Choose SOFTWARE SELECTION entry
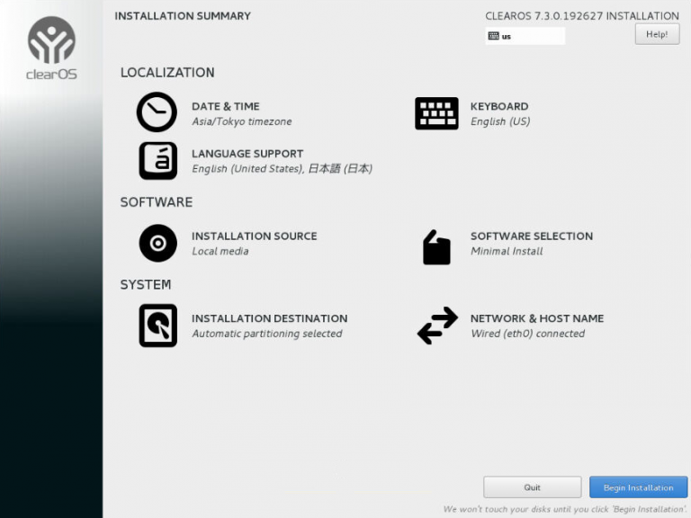 [531, 236]
